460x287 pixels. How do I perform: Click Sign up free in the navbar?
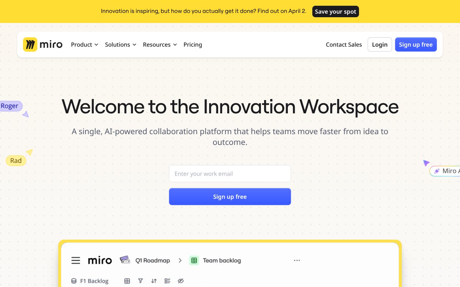(x=416, y=44)
